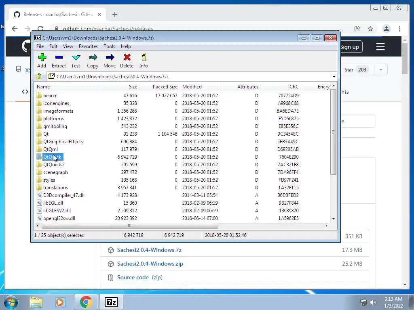This screenshot has width=414, height=310.
Task: Click the 7-Zip vertical scrollbar thumb
Action: tap(333, 132)
